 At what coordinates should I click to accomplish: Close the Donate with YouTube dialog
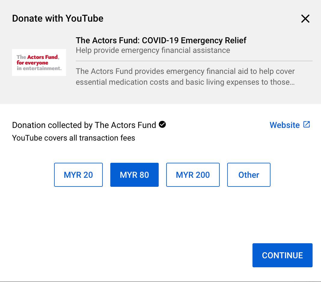tap(305, 19)
